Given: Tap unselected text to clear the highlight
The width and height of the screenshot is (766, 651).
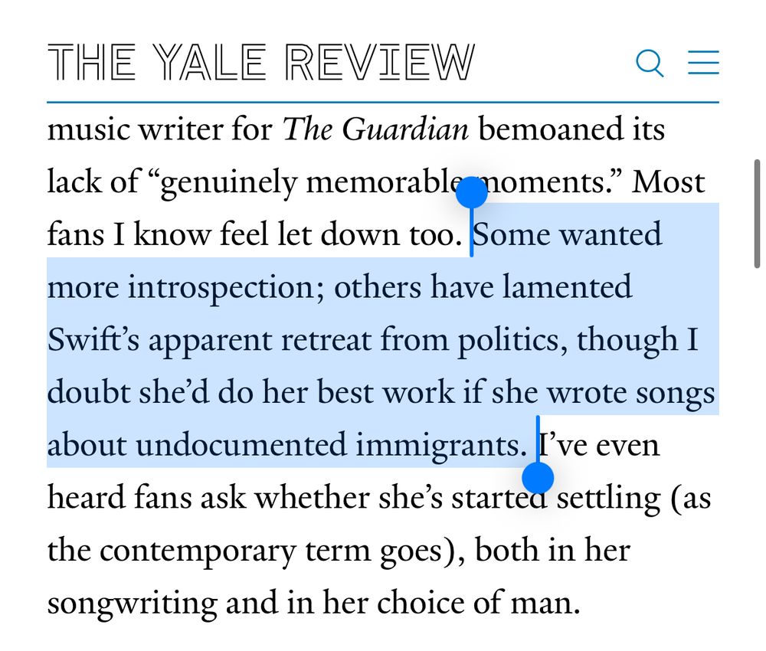Looking at the screenshot, I should (x=306, y=551).
